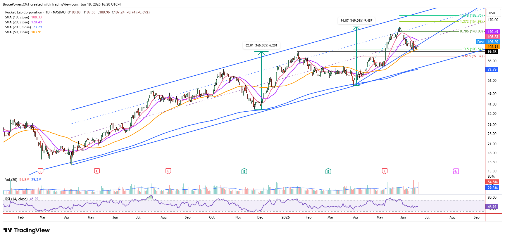Click the blue 29.3M volume average tag

click(x=493, y=188)
